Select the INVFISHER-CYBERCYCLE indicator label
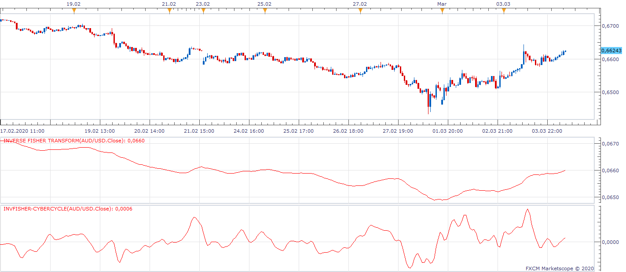 pyautogui.click(x=68, y=209)
